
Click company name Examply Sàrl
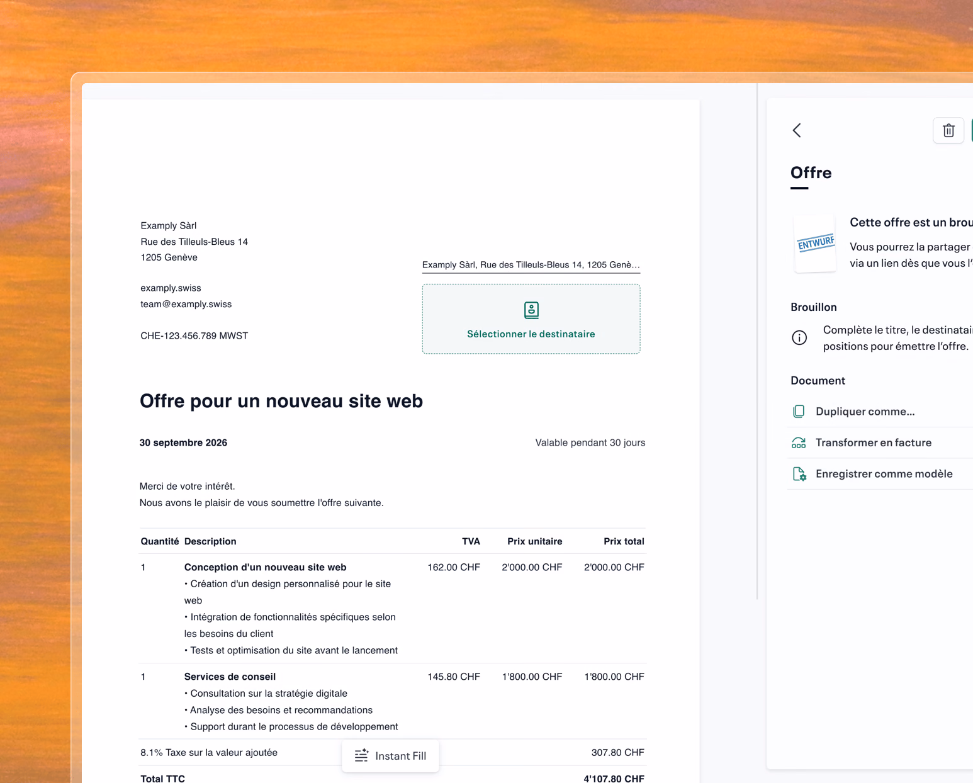tap(169, 226)
